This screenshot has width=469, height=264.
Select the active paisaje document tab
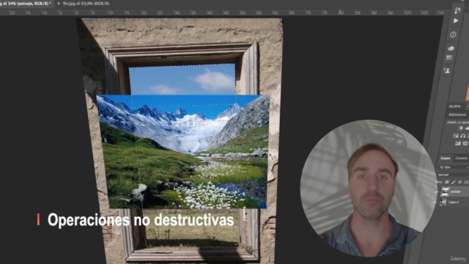pos(26,3)
